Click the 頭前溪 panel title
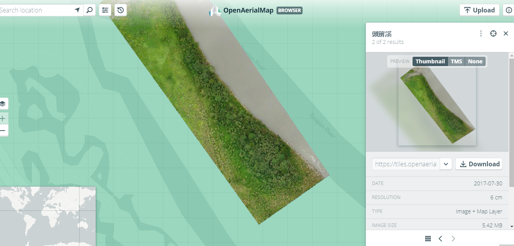This screenshot has width=514, height=246. click(x=382, y=34)
